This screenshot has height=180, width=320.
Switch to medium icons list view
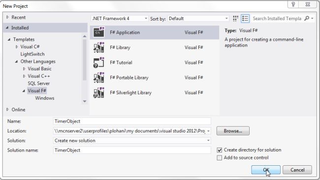click(245, 19)
